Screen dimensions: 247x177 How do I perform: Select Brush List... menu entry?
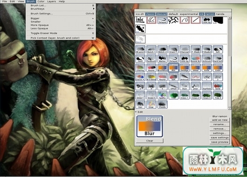tap(61, 5)
